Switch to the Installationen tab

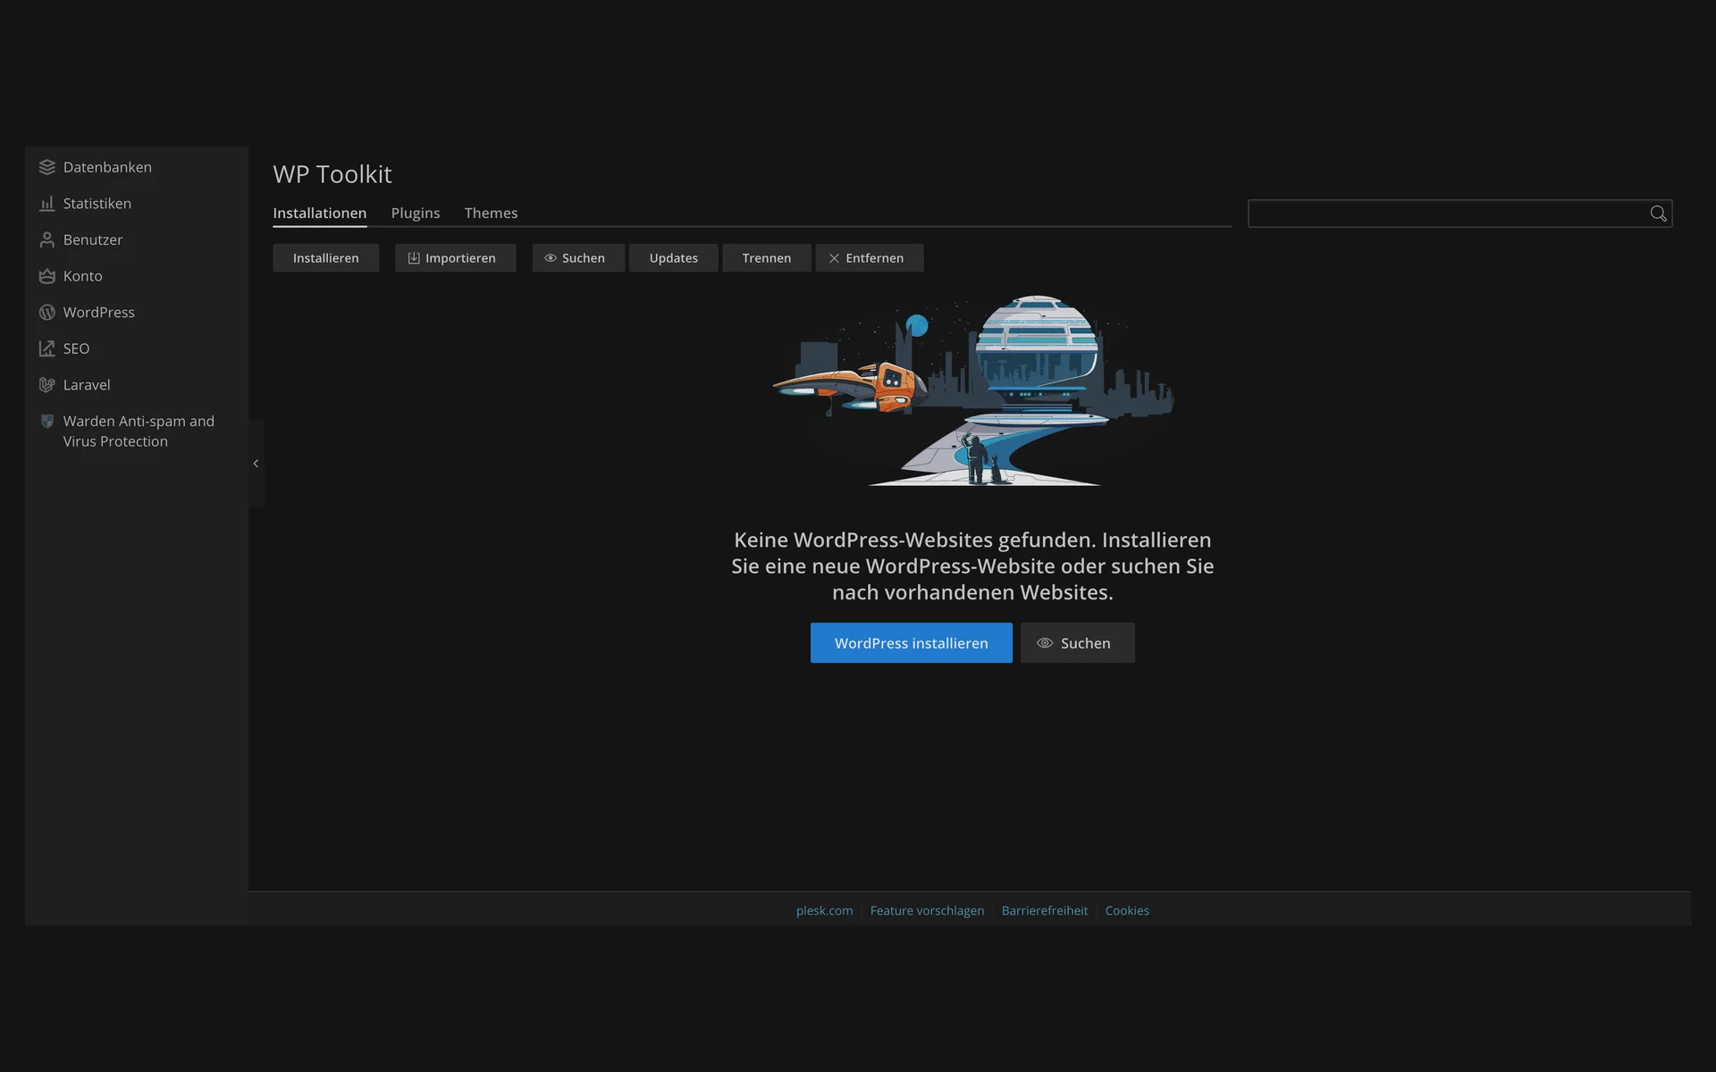pos(319,213)
